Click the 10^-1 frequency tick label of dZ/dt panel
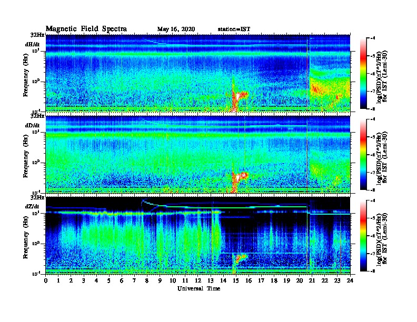This screenshot has height=322, width=417. tap(35, 274)
